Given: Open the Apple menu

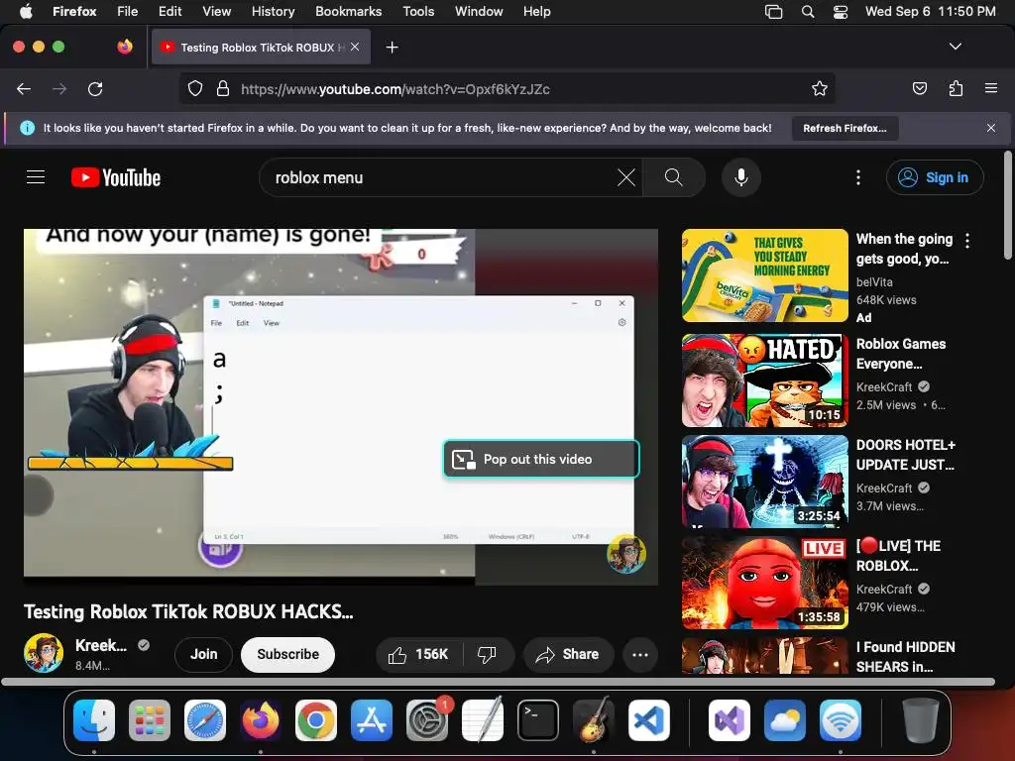Looking at the screenshot, I should point(26,11).
